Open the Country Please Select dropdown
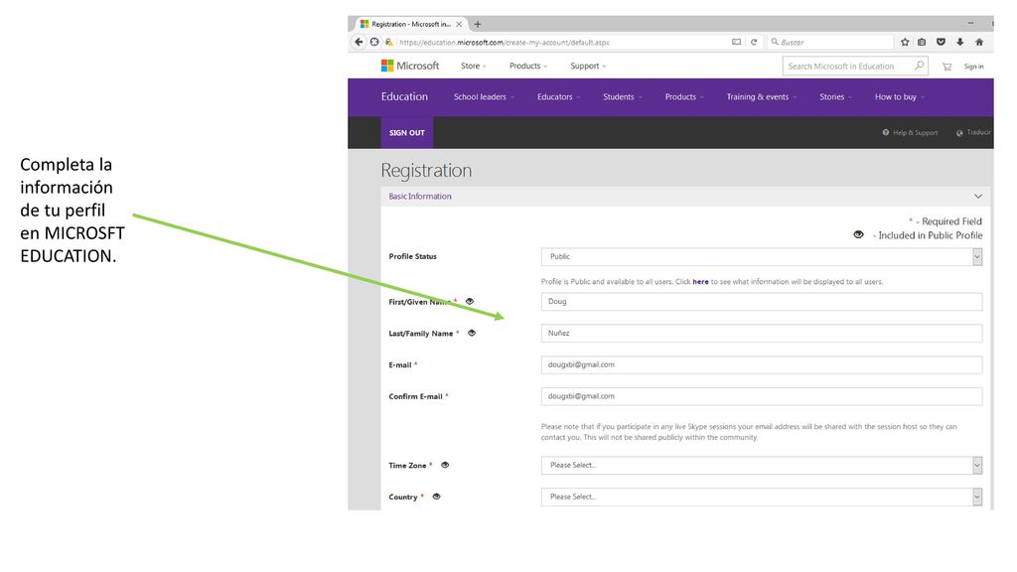1017x572 pixels. click(762, 497)
